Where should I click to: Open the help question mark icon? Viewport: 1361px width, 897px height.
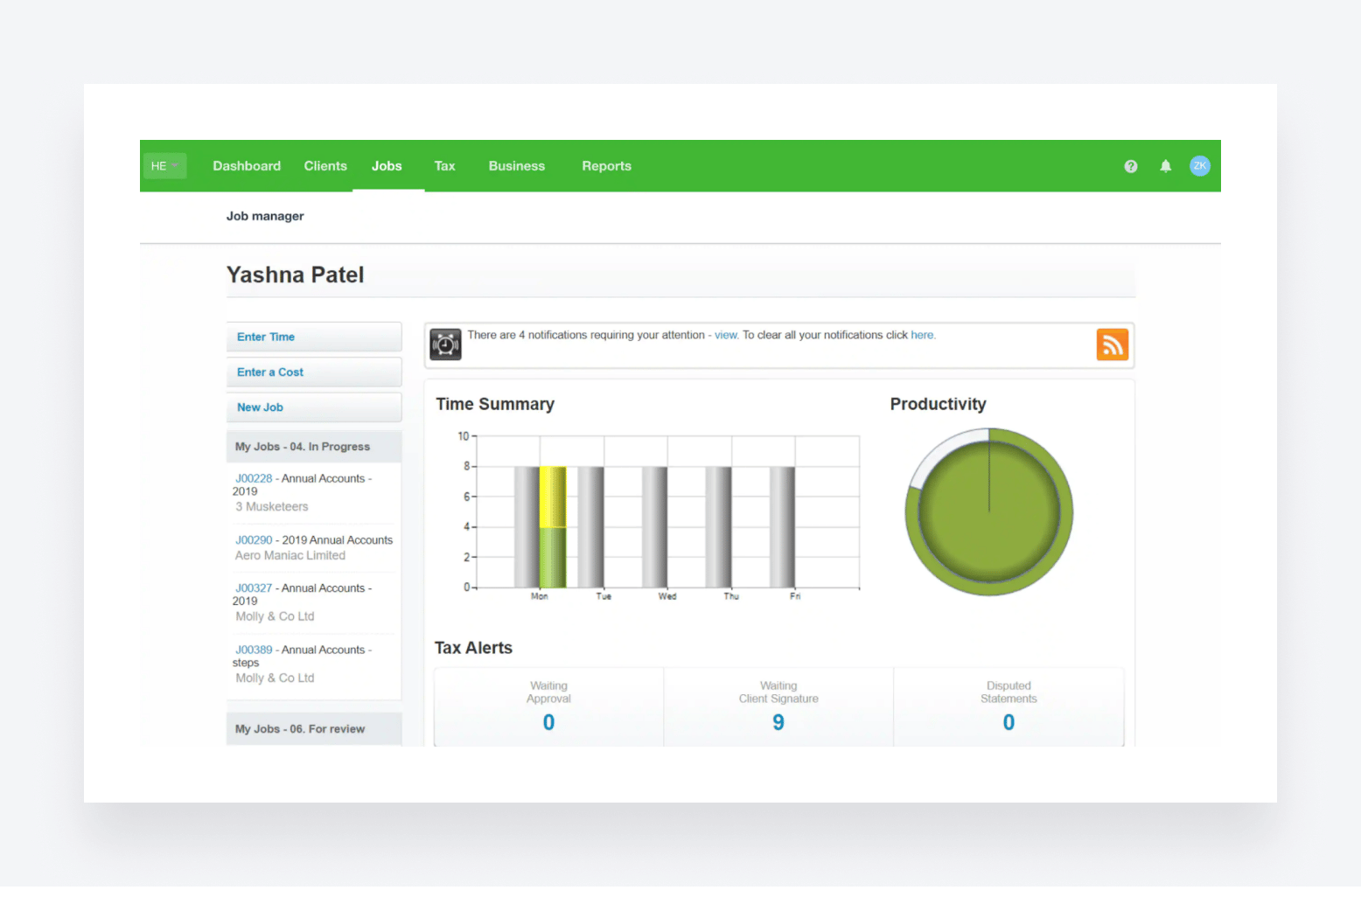(x=1130, y=166)
